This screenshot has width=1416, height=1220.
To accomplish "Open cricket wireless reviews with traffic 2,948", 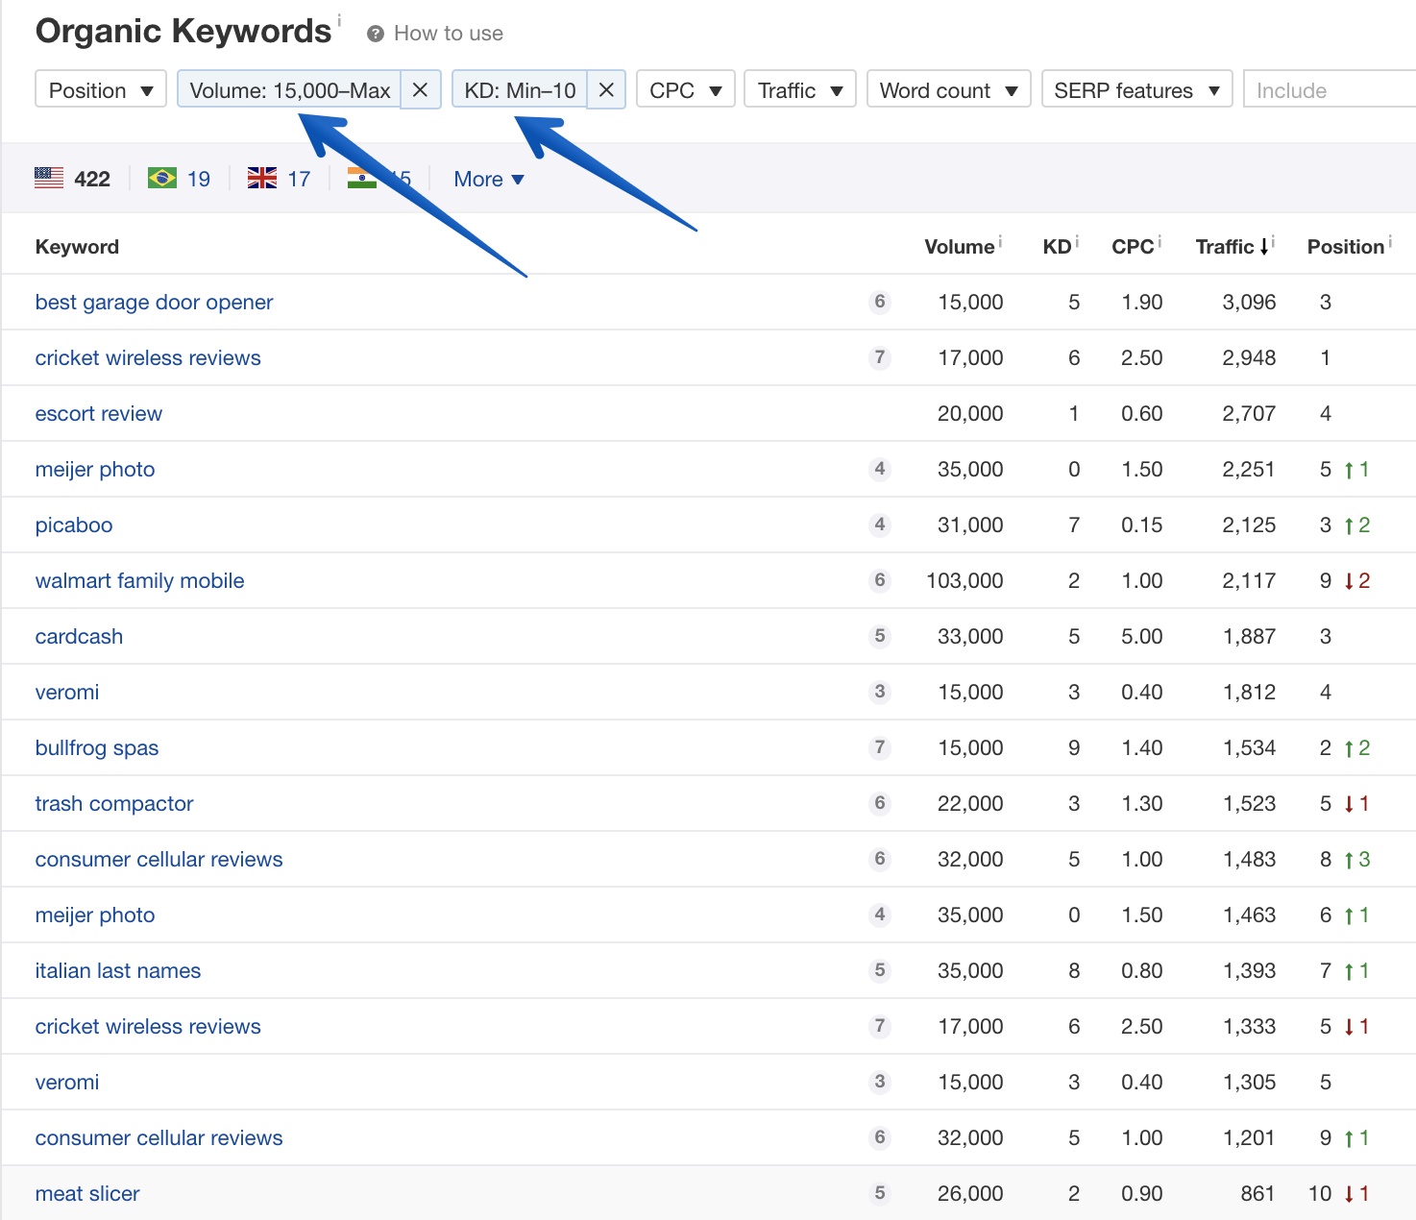I will coord(148,358).
